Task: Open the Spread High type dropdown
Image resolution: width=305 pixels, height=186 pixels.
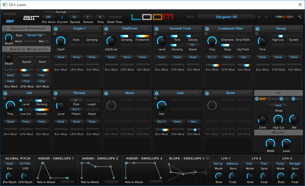Action: [36, 35]
